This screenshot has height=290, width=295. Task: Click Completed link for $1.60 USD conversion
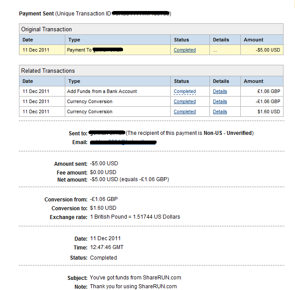coord(185,112)
